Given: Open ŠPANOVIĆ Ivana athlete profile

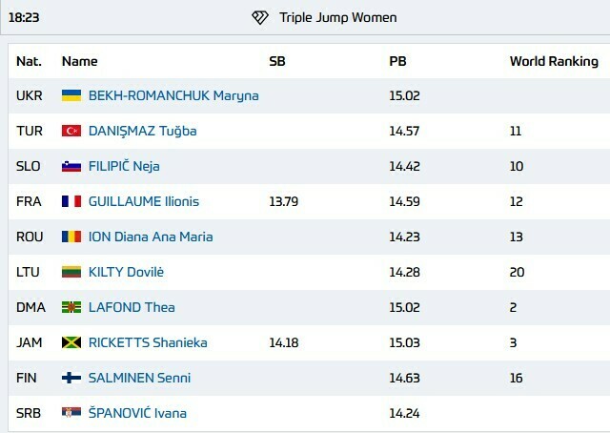Looking at the screenshot, I should tap(137, 413).
